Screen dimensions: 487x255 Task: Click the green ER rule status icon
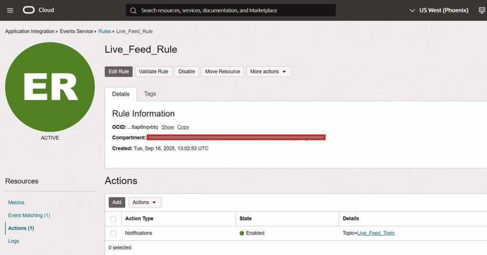pos(50,87)
